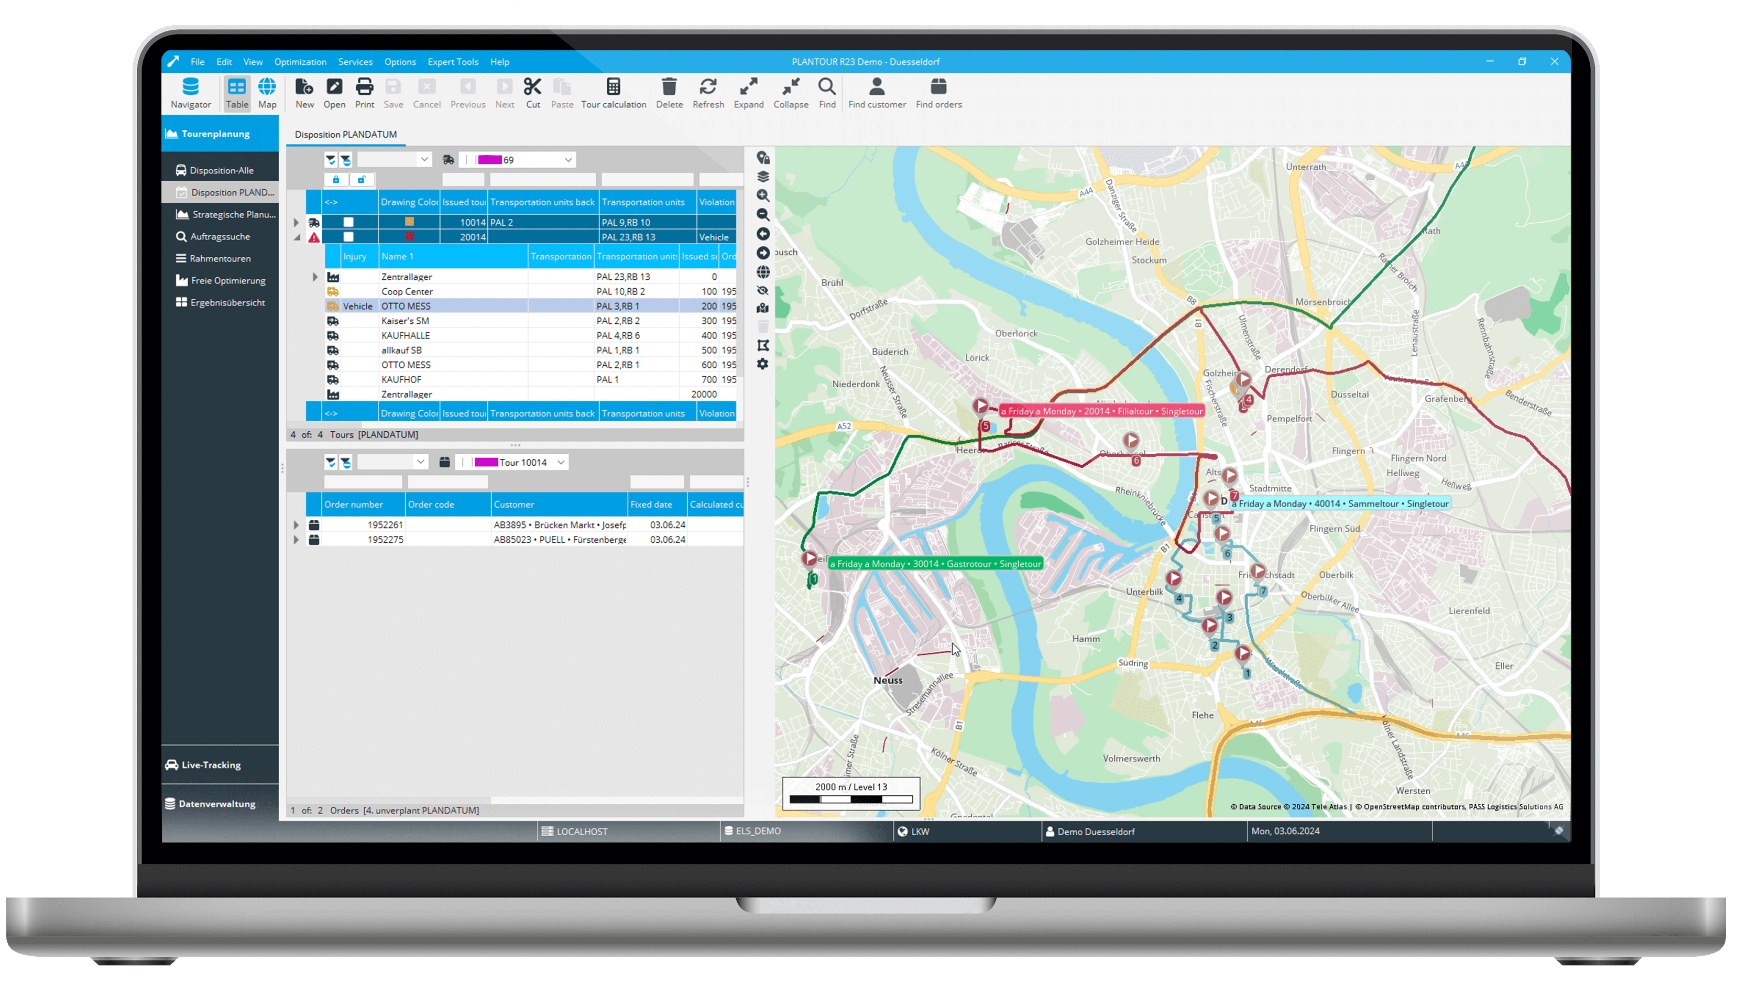Image resolution: width=1738 pixels, height=985 pixels.
Task: Open the vehicle 69 dropdown
Action: [x=567, y=159]
